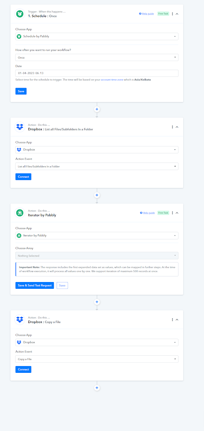The height and width of the screenshot is (431, 204).
Task: Click the Free Task badge on Schedule step
Action: click(x=163, y=14)
